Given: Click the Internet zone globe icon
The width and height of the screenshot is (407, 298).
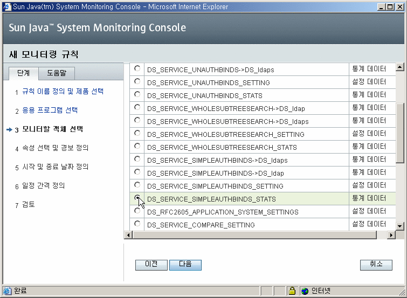Looking at the screenshot, I should pos(305,291).
